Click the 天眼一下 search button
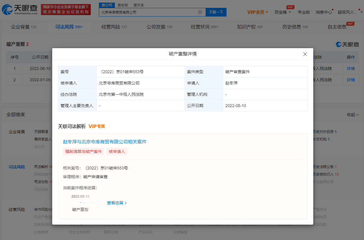364x240 pixels. [x=216, y=12]
